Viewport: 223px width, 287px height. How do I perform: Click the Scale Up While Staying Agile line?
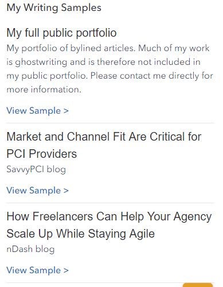pyautogui.click(x=81, y=234)
